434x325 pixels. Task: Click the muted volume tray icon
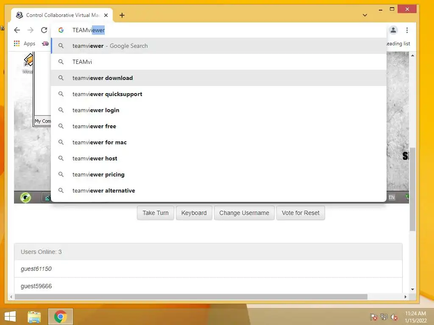coord(394,317)
